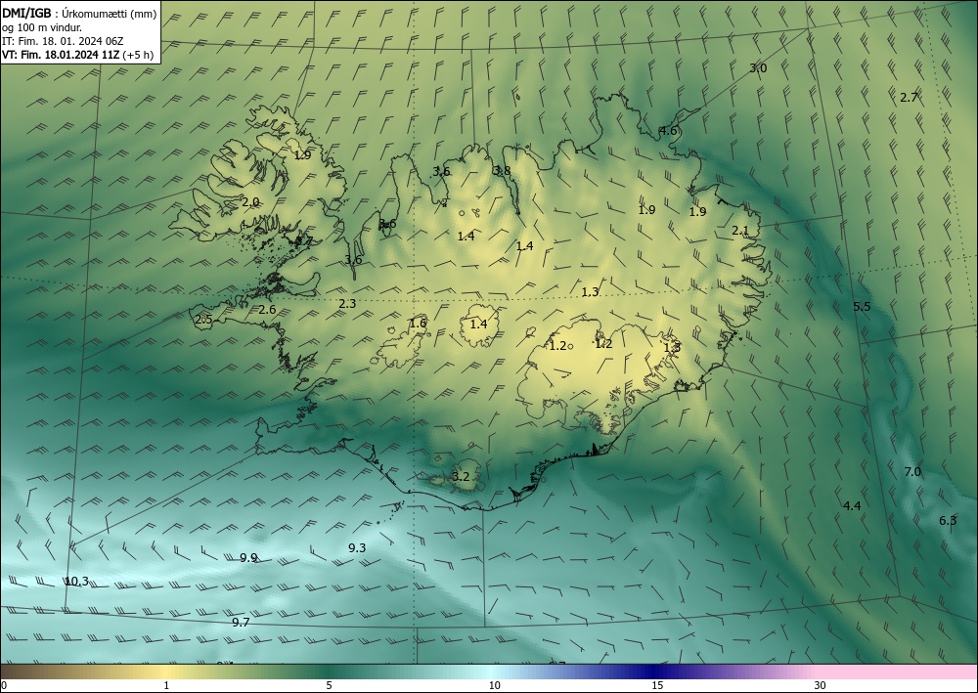Click the colour scale tick label '0'
The image size is (978, 693).
(4, 685)
